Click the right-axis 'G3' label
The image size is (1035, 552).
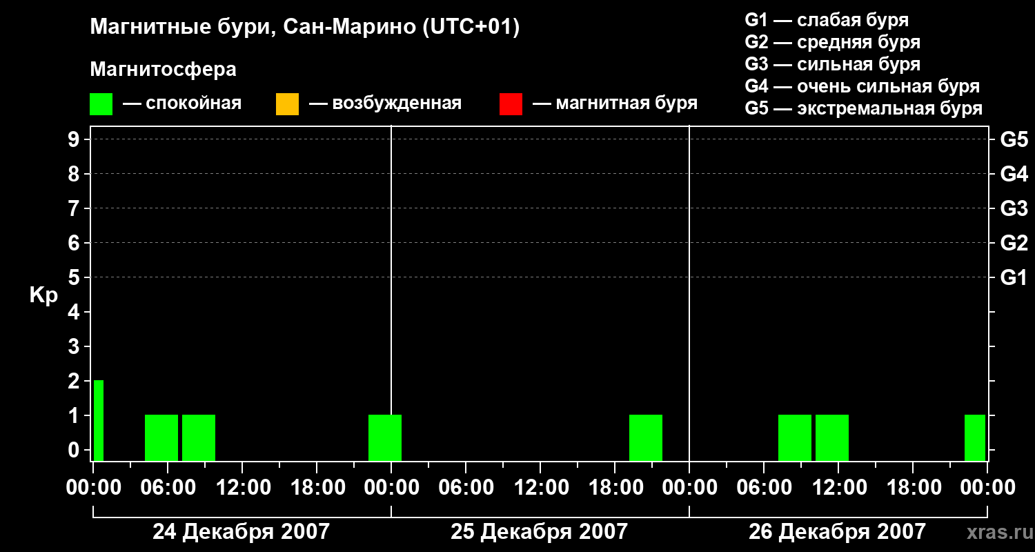(1014, 208)
